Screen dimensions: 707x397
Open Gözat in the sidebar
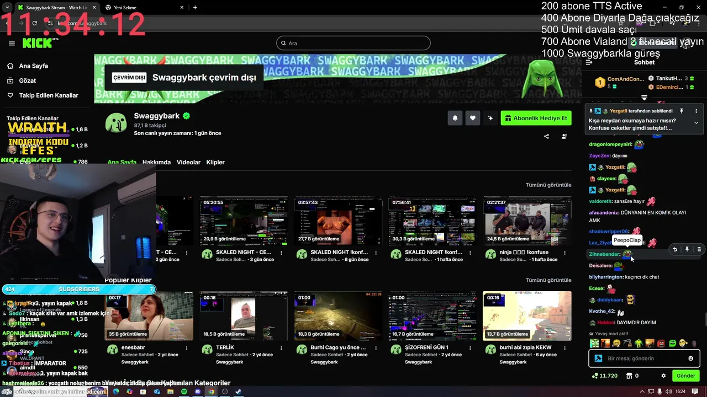(28, 81)
